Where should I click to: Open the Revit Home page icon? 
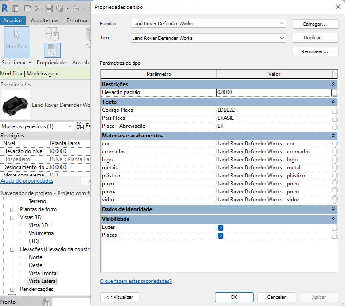(x=15, y=8)
